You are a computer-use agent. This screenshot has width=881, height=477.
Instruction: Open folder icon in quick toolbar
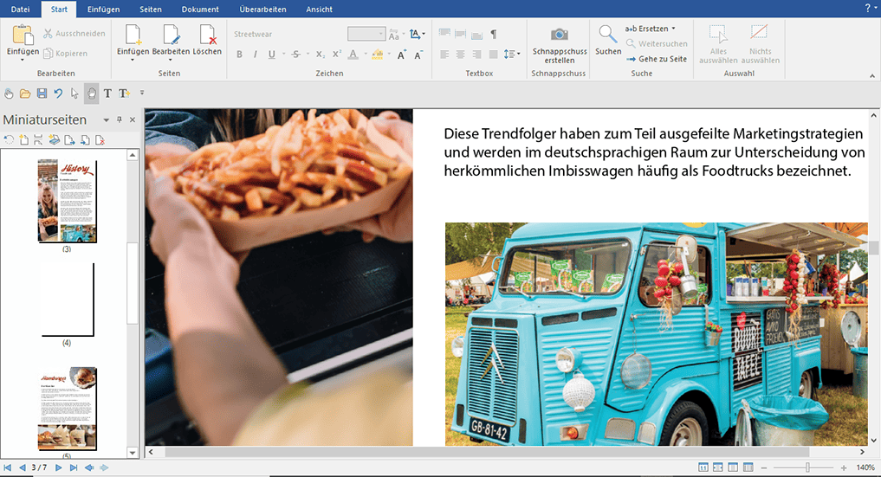(25, 93)
